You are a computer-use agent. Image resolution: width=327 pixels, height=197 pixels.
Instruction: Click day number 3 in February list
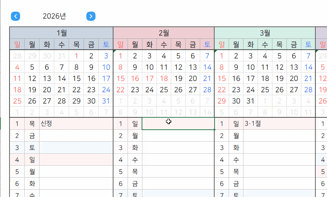coord(121,148)
